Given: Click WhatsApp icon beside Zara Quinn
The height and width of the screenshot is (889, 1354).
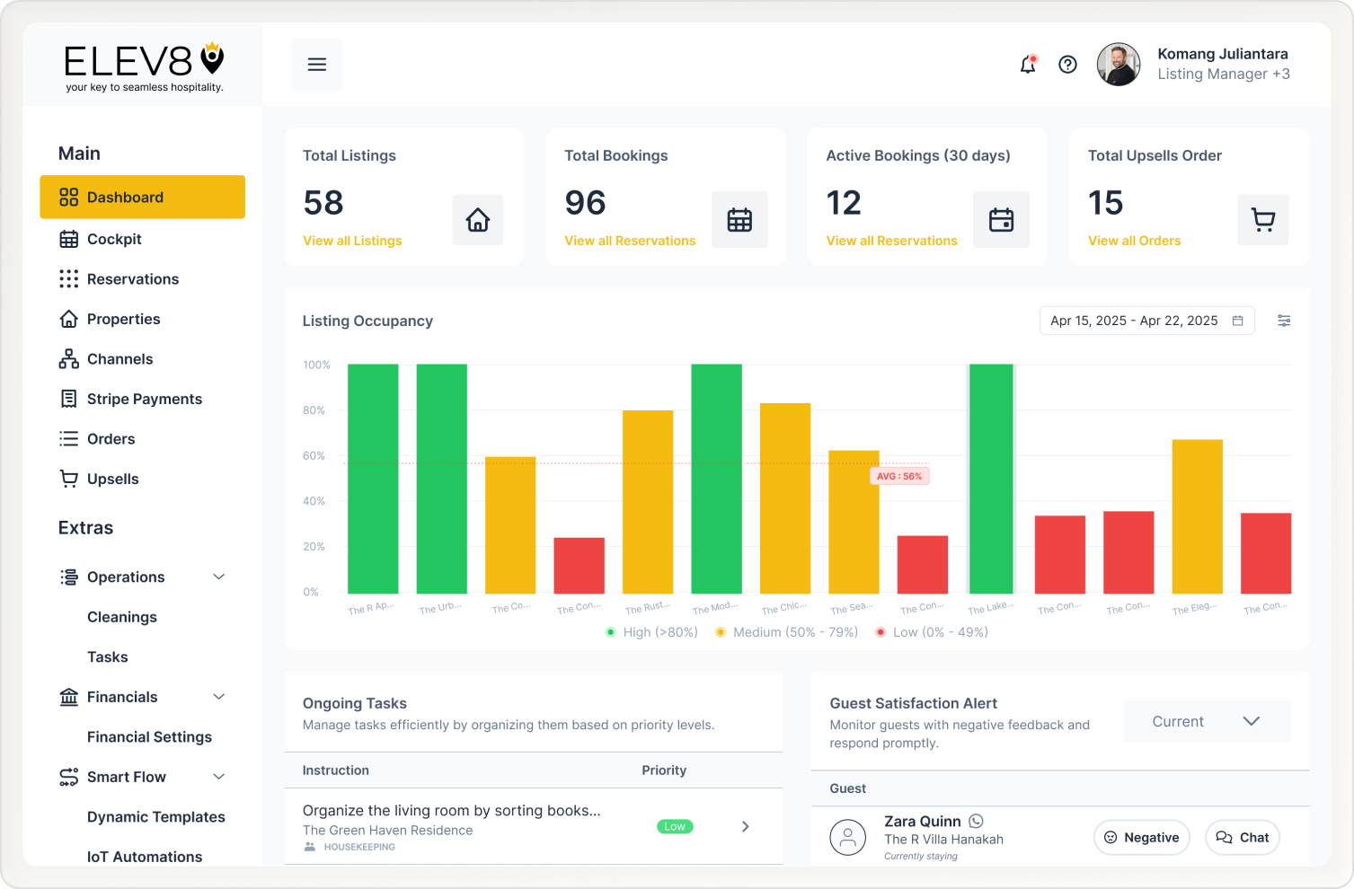Looking at the screenshot, I should [977, 821].
